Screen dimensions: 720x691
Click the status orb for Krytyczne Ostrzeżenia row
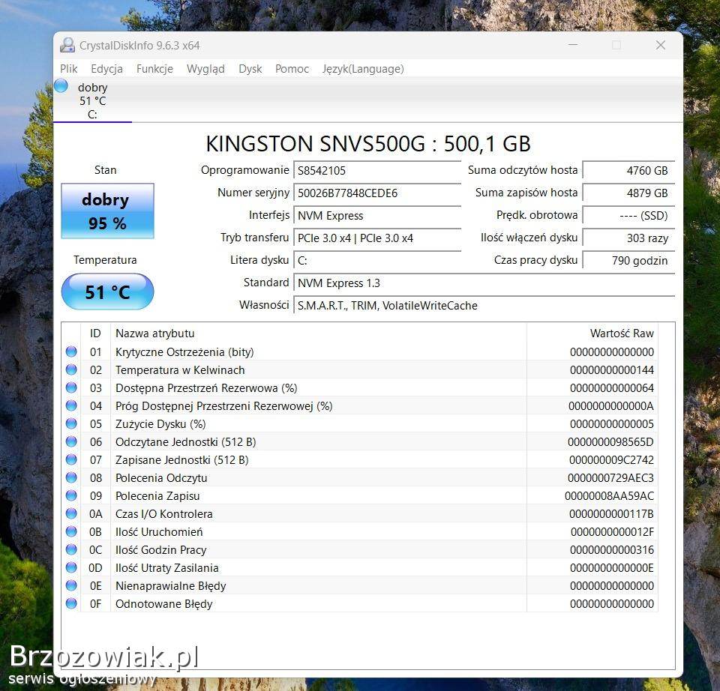71,351
